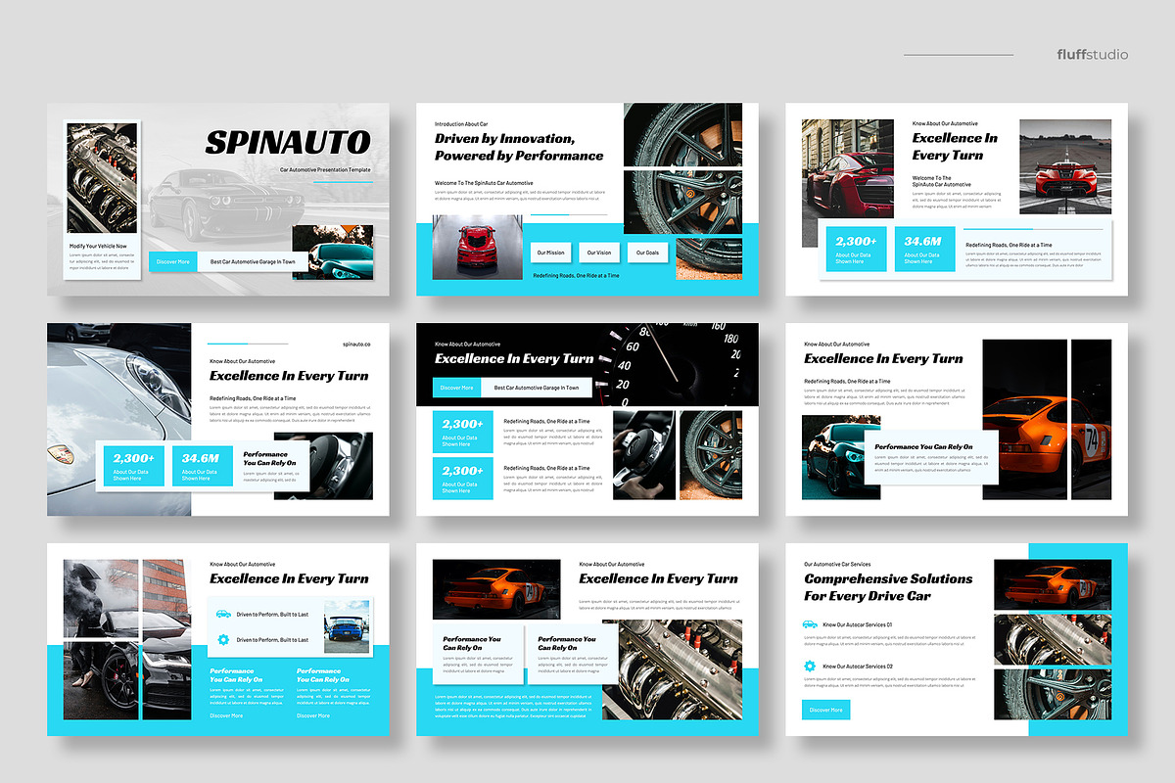Select steering wheel photo on speedometer slide
Image resolution: width=1175 pixels, height=783 pixels.
tap(643, 455)
